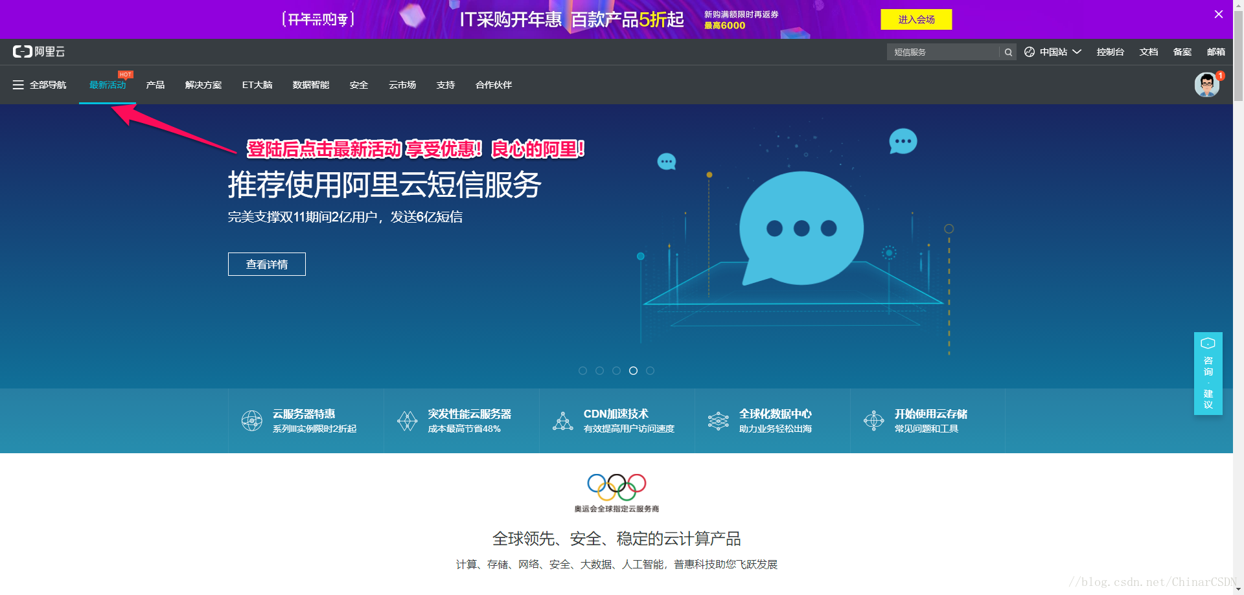Click the Olympic rings logo
Screen dimensions: 1244x595
[x=617, y=487]
